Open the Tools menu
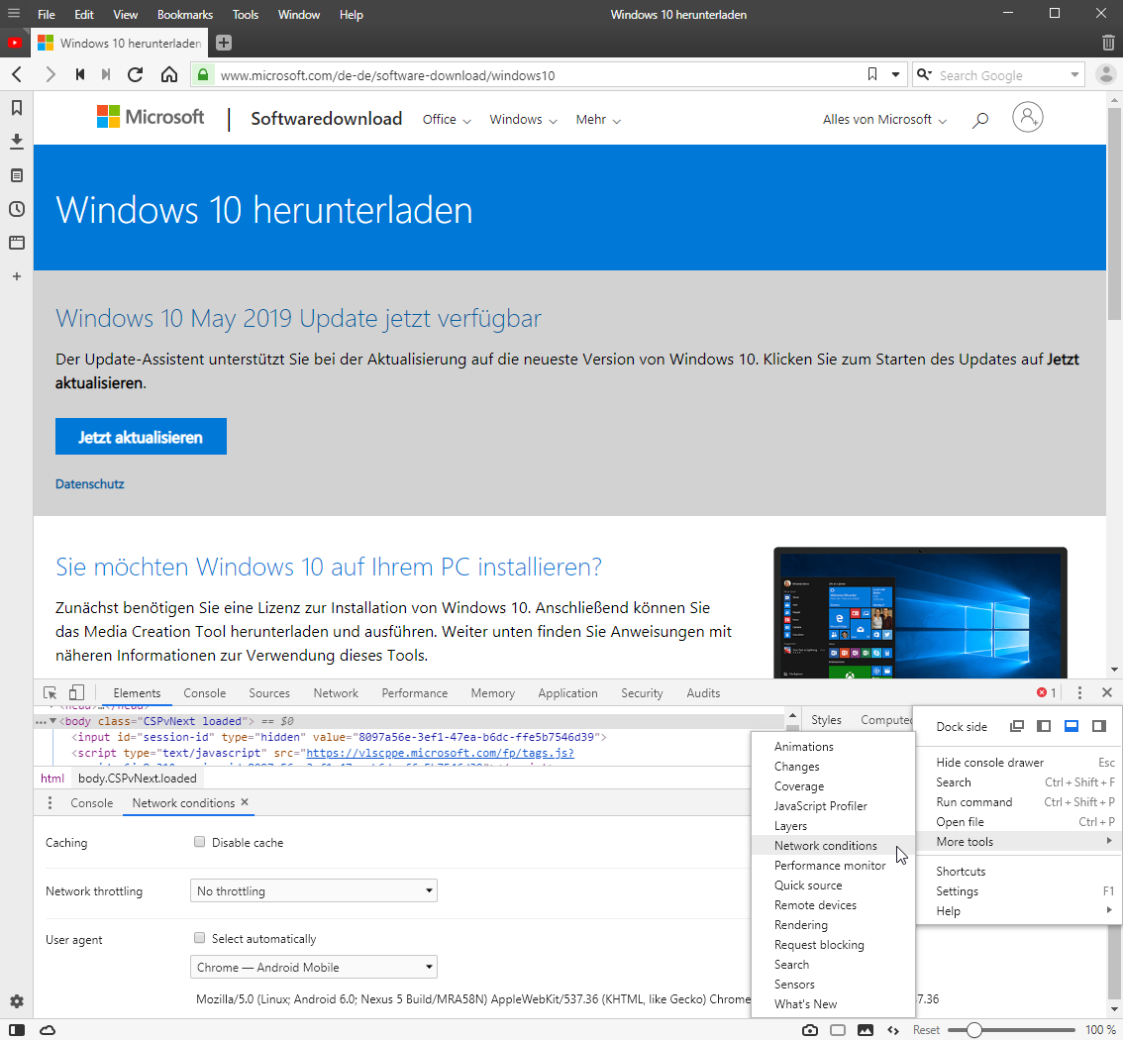1123x1040 pixels. pyautogui.click(x=245, y=14)
